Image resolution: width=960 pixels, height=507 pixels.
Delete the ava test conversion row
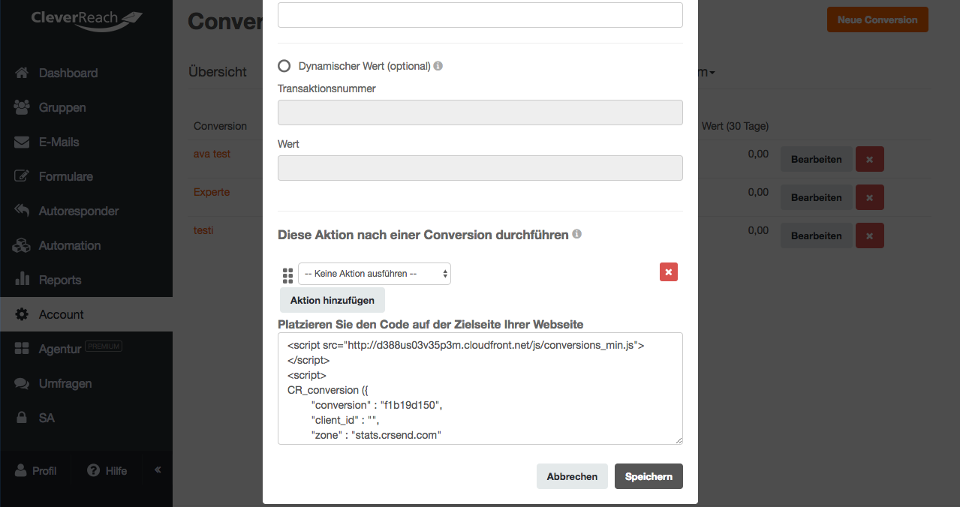(x=870, y=159)
